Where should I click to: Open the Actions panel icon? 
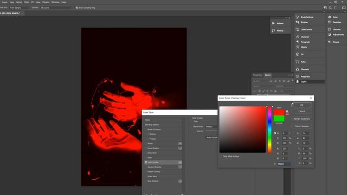pos(273,23)
